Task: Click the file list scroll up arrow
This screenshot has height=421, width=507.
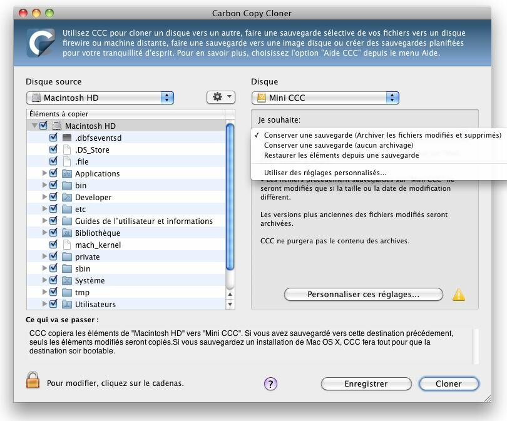Action: click(x=230, y=294)
